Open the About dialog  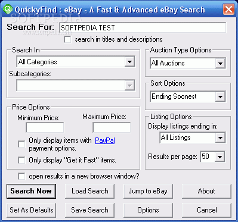[x=206, y=191]
